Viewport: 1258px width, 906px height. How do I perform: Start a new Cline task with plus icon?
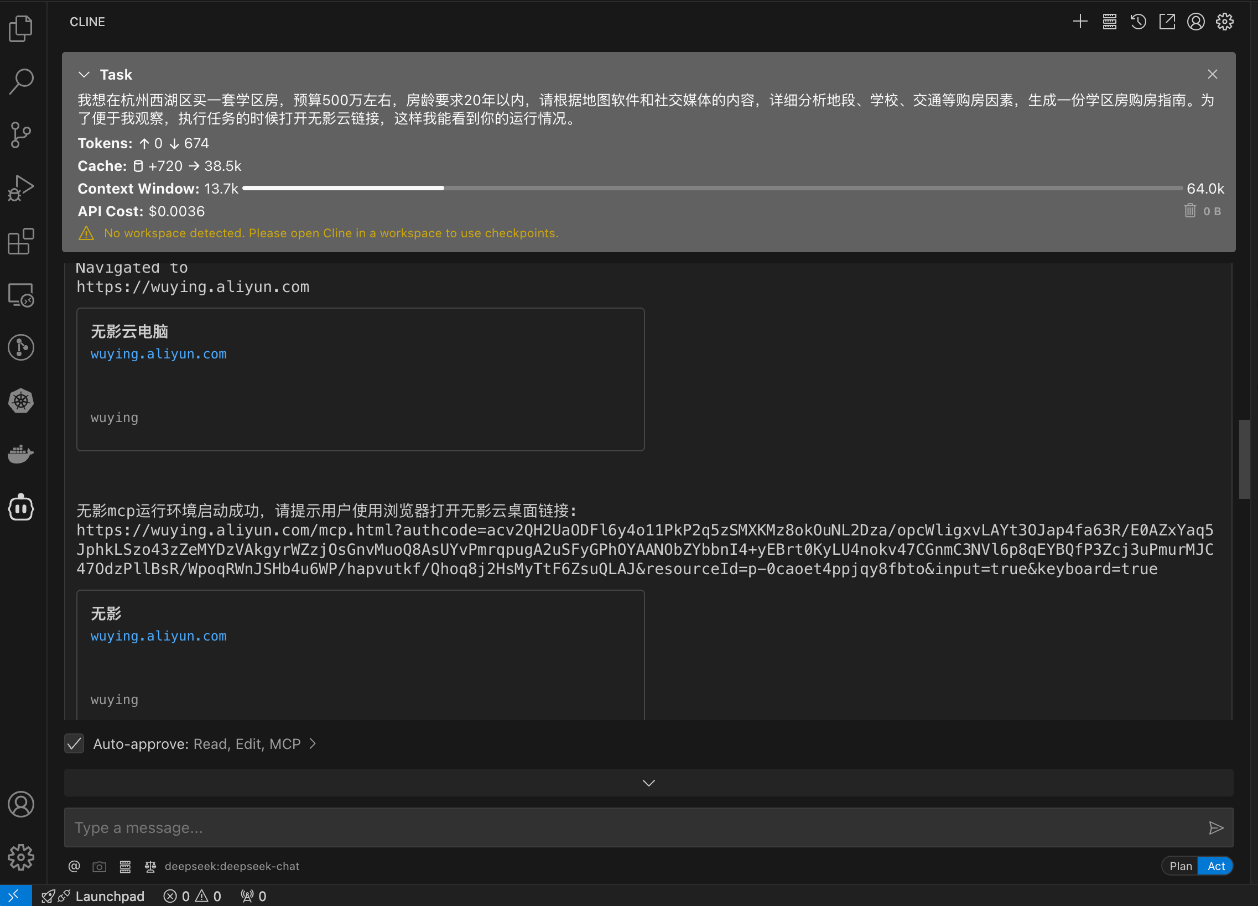pyautogui.click(x=1079, y=22)
